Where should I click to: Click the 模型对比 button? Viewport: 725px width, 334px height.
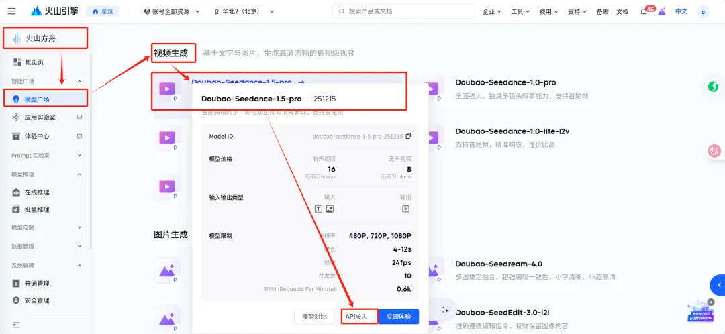(314, 317)
